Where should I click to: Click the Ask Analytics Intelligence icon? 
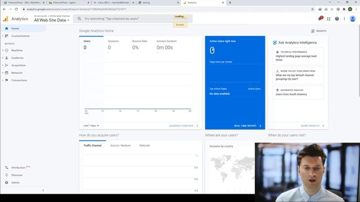coord(274,43)
